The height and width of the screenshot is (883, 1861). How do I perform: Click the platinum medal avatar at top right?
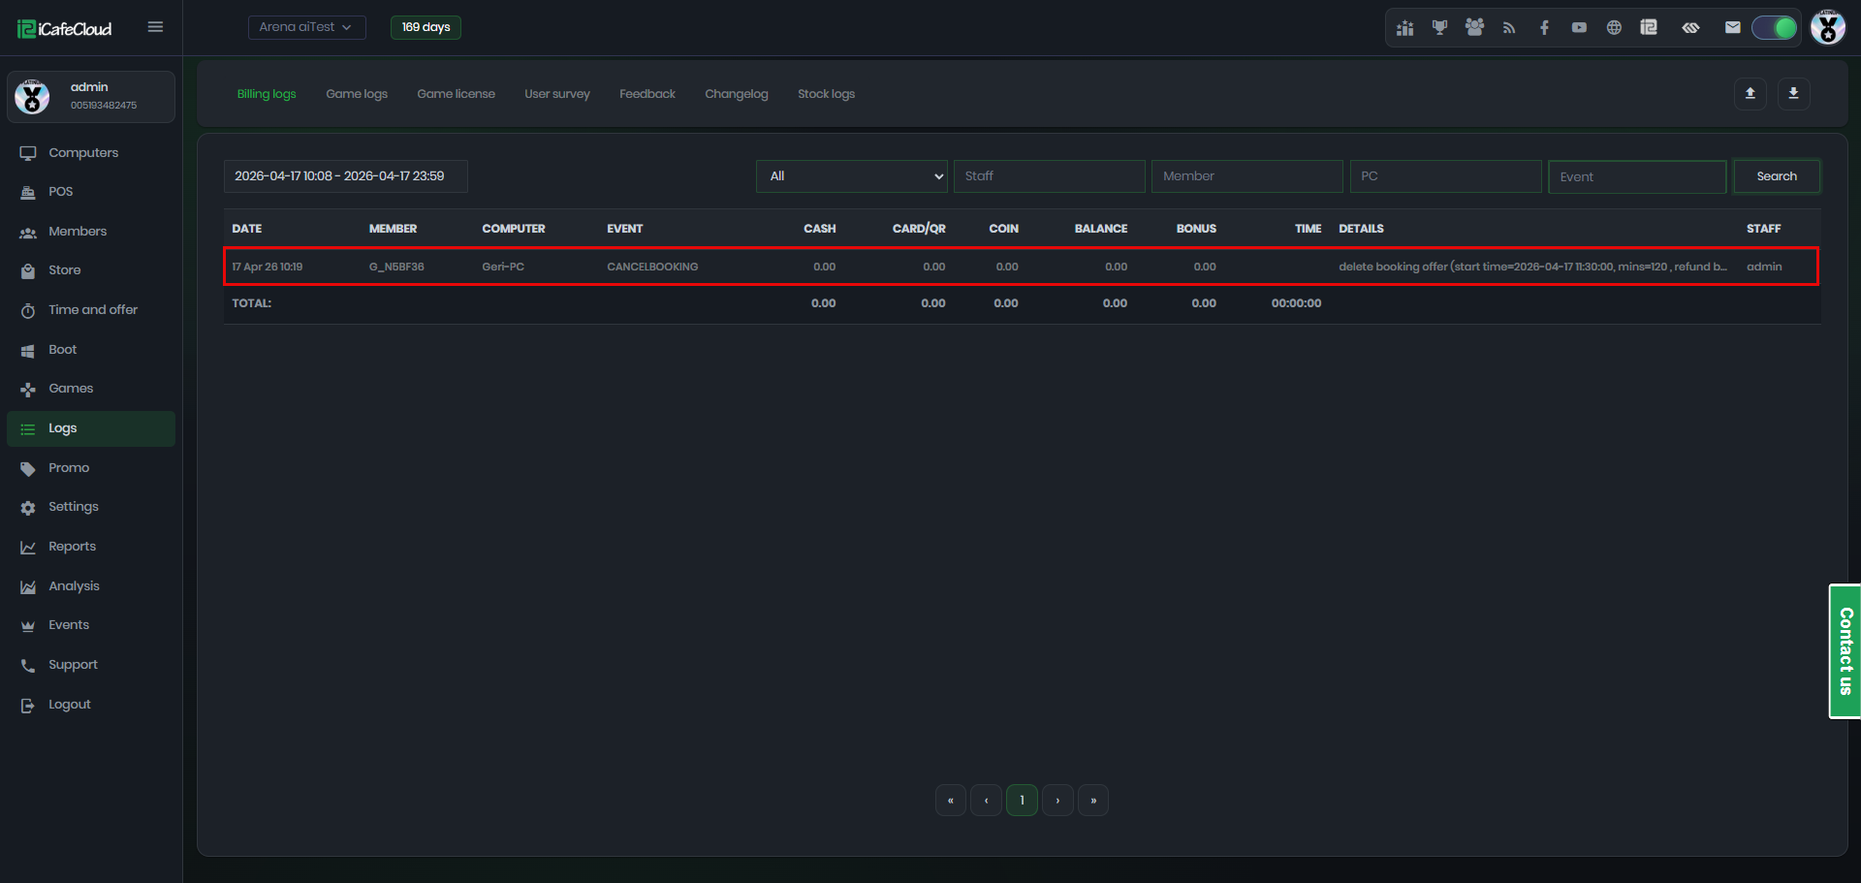click(1828, 27)
